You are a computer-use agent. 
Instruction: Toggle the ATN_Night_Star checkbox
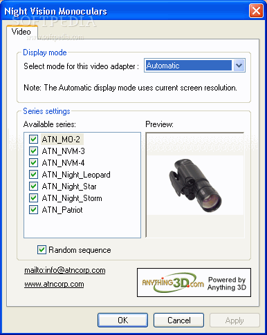(33, 186)
